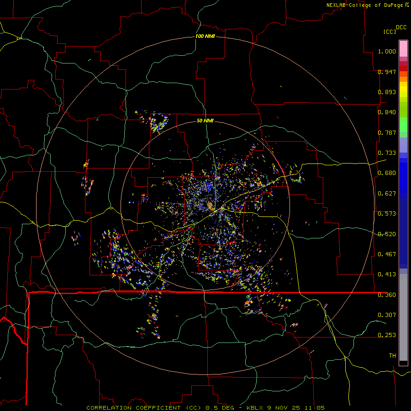Click the 0.787 scale value

(x=387, y=132)
